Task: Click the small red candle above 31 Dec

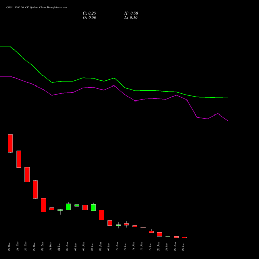Action: (x=52, y=209)
